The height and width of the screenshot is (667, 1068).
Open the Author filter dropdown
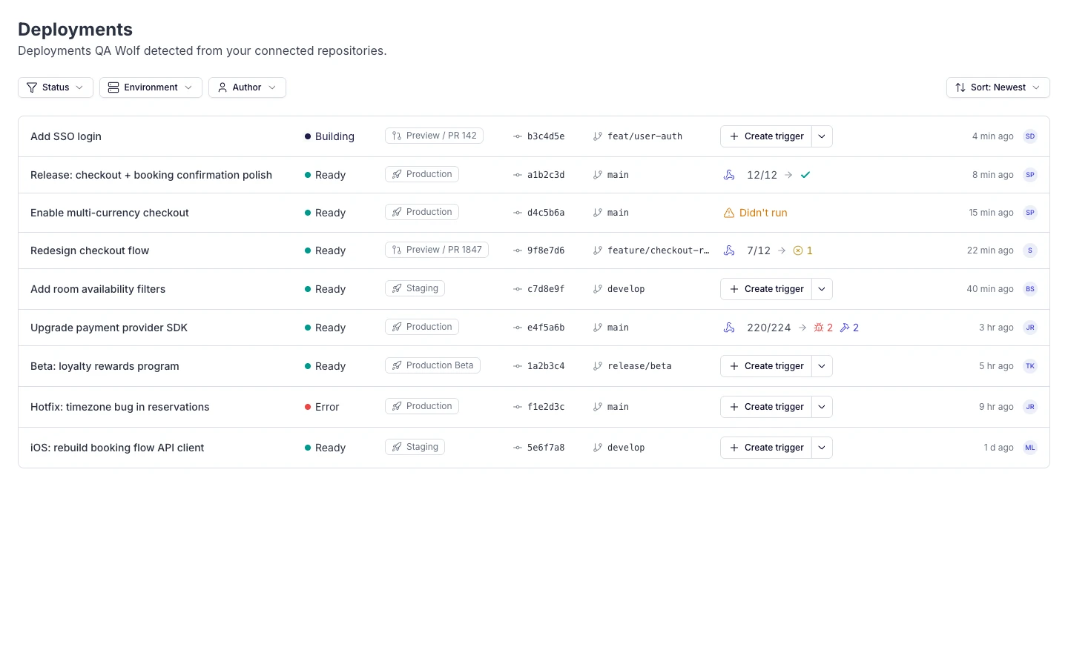point(247,87)
